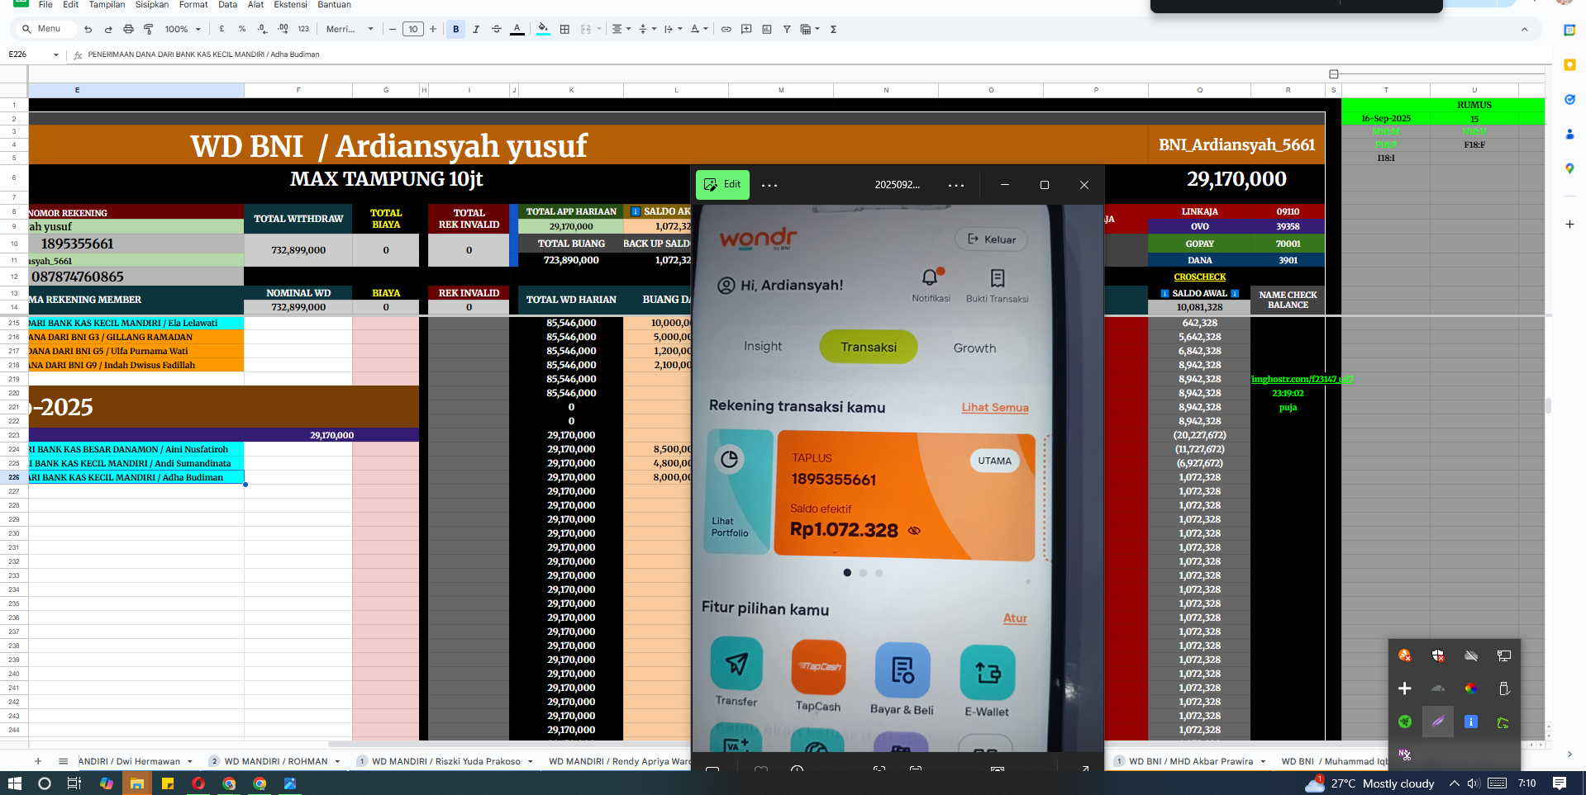Select the cell with 1895355661

[x=136, y=244]
